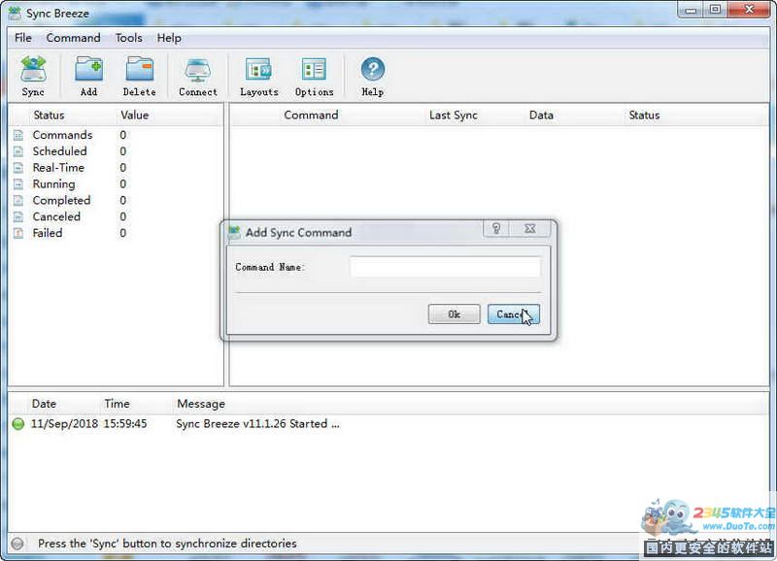Click the Running status row icon
The height and width of the screenshot is (561, 777).
pyautogui.click(x=18, y=184)
